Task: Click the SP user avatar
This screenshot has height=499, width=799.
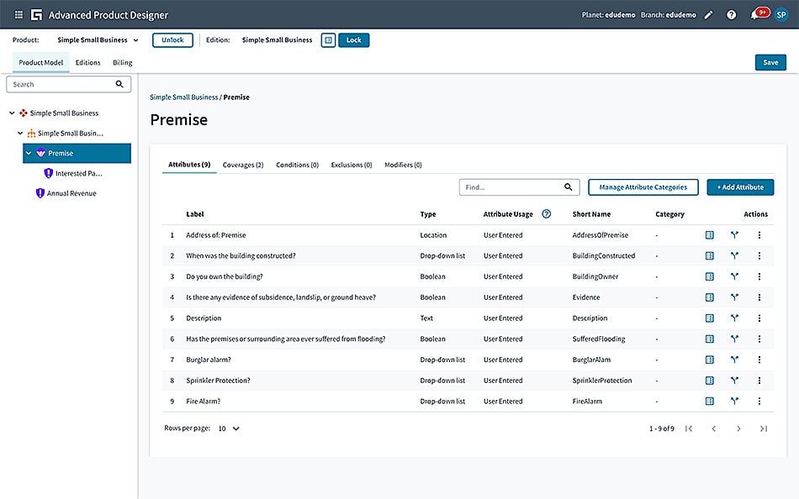Action: pyautogui.click(x=780, y=15)
